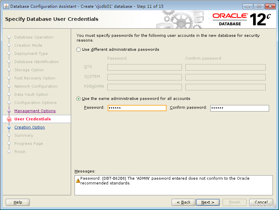
Task: Click the warning icon in Messages box
Action: [78, 181]
